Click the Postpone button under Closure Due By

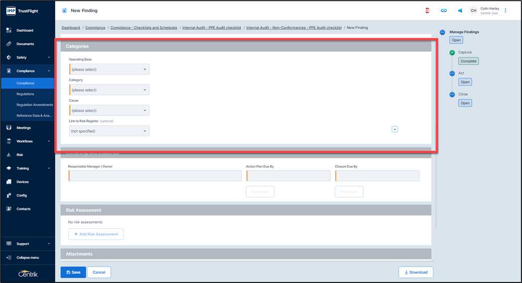(349, 192)
